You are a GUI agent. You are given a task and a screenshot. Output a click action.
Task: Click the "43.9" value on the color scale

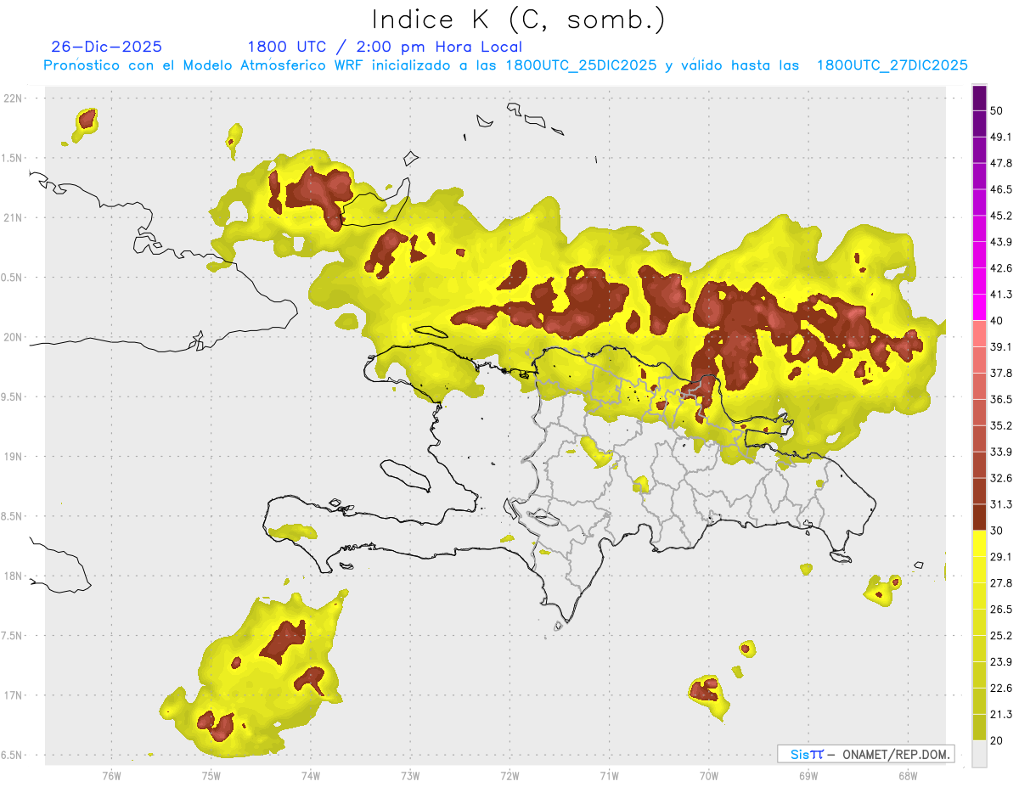click(x=1001, y=242)
